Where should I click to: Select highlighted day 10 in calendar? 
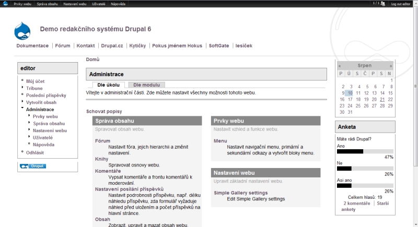[x=349, y=93]
